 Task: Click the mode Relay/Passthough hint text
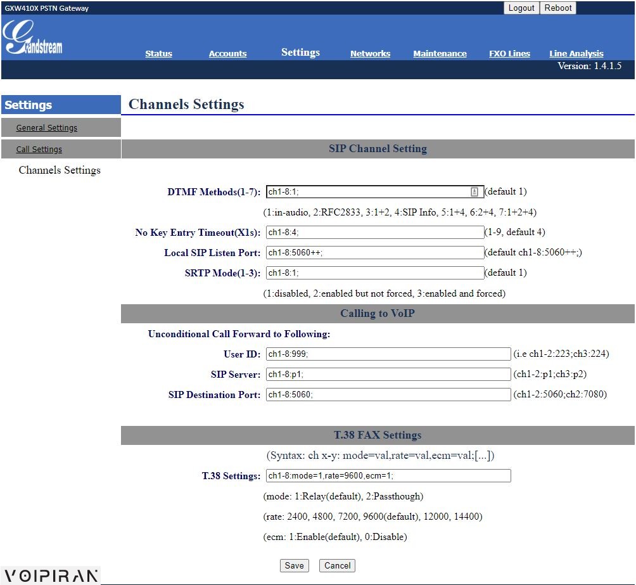(x=343, y=496)
